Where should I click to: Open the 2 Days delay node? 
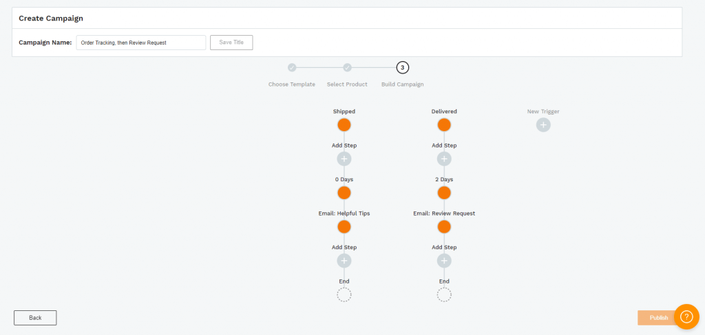[444, 193]
